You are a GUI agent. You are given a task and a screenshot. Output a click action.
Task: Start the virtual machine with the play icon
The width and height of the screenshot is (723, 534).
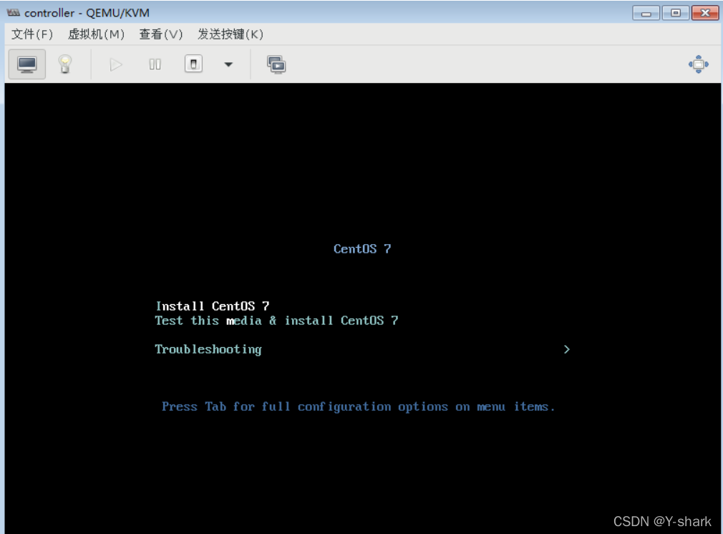[x=116, y=64]
